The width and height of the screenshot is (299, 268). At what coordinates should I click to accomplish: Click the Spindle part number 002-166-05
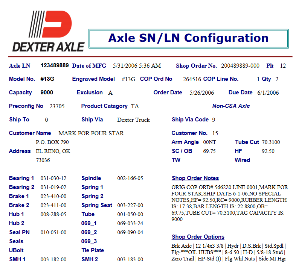point(130,178)
